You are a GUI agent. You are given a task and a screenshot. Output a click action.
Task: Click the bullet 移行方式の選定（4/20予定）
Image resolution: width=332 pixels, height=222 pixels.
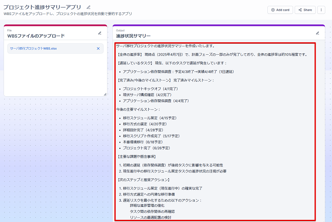tap(145, 124)
